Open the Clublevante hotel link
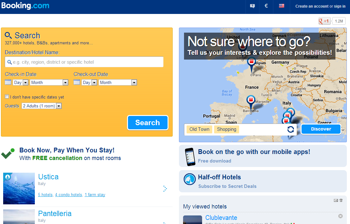Viewport: 350px width, 224px height. point(221,218)
